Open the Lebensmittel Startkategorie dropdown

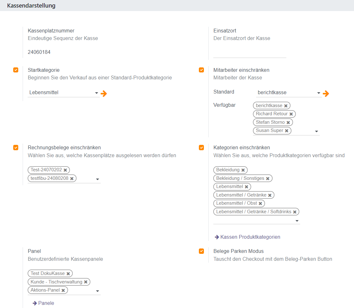[x=63, y=93]
